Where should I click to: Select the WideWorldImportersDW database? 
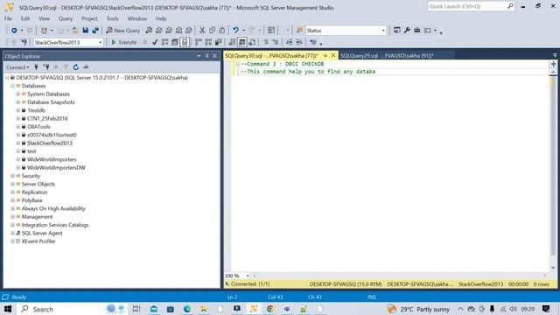point(56,167)
